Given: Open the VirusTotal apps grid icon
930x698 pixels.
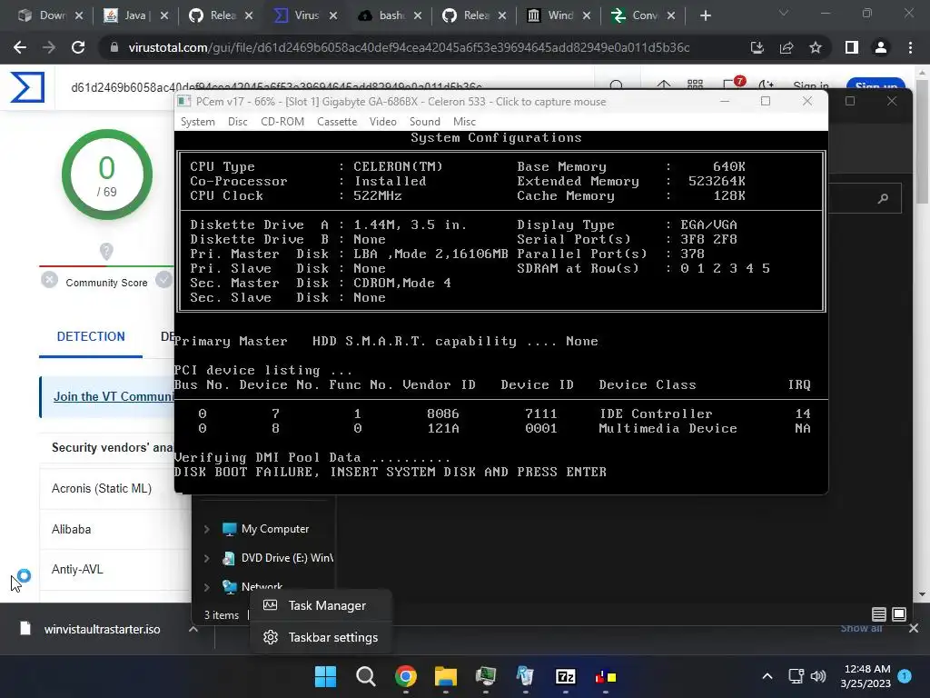Looking at the screenshot, I should (695, 86).
